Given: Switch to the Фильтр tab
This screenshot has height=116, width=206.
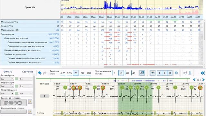Looking at the screenshot, I should pyautogui.click(x=8, y=72).
